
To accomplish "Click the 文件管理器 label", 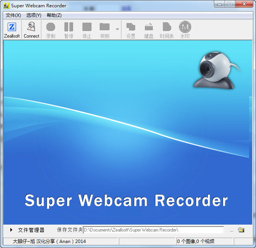I will tap(31, 230).
